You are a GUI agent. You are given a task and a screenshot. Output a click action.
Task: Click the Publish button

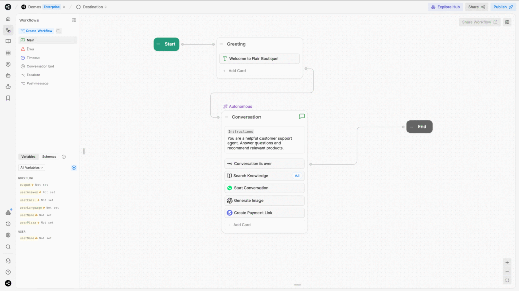point(502,7)
